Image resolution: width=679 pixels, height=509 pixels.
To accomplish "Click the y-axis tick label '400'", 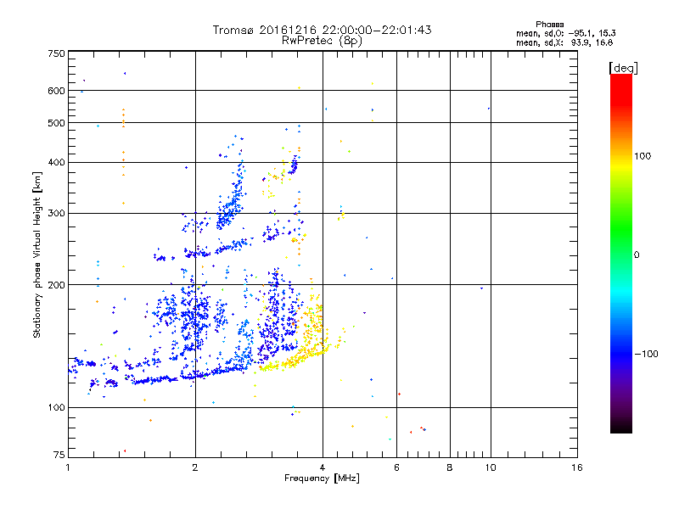I will pyautogui.click(x=56, y=163).
